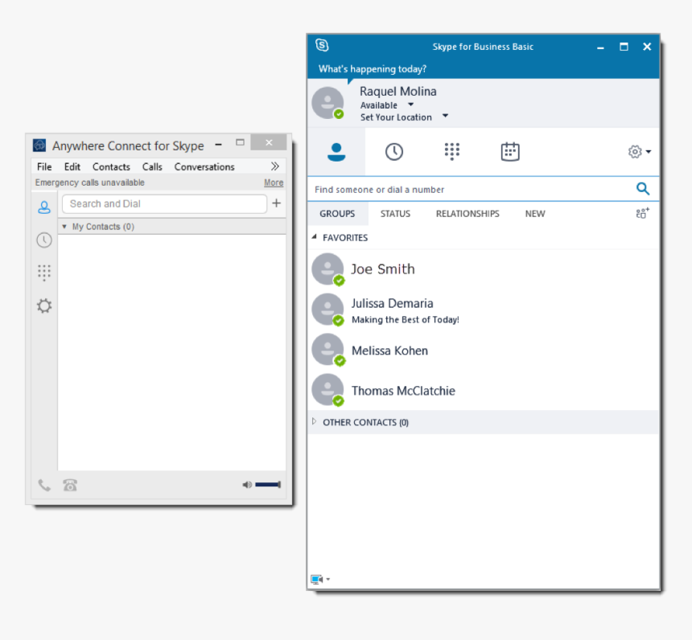Screen dimensions: 692x640
Task: Click status note Making the Best of Today!
Action: tap(405, 319)
